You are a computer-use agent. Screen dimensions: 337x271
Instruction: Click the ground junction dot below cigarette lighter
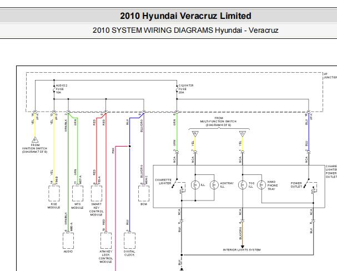point(182,255)
